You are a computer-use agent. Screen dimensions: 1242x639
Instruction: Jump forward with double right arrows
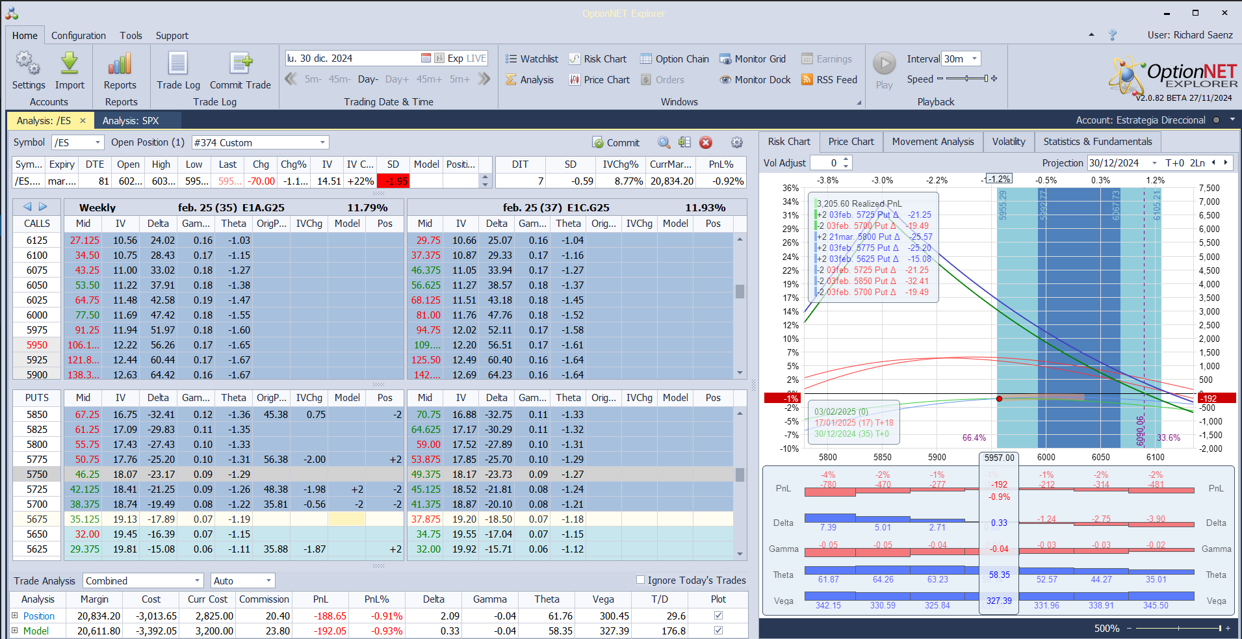(484, 79)
